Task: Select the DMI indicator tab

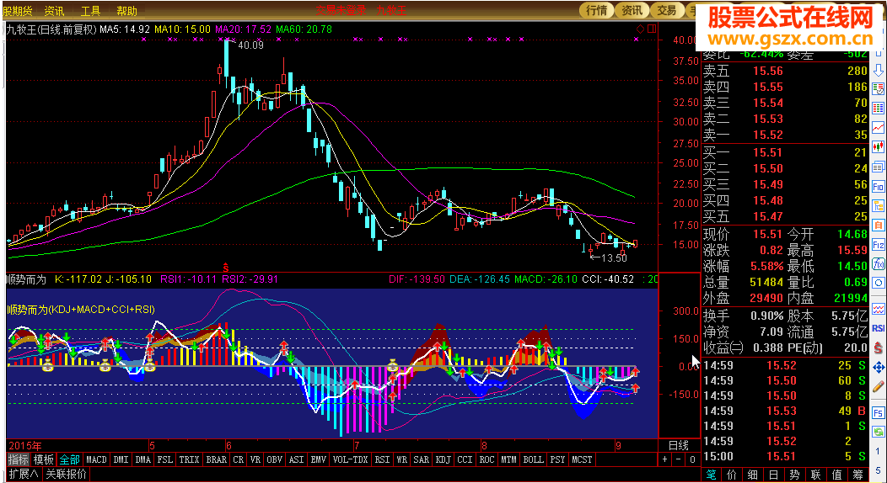Action: tap(121, 460)
